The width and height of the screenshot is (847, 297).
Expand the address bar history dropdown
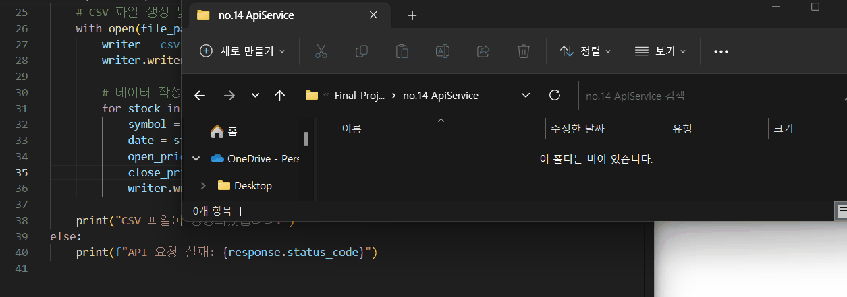[526, 96]
